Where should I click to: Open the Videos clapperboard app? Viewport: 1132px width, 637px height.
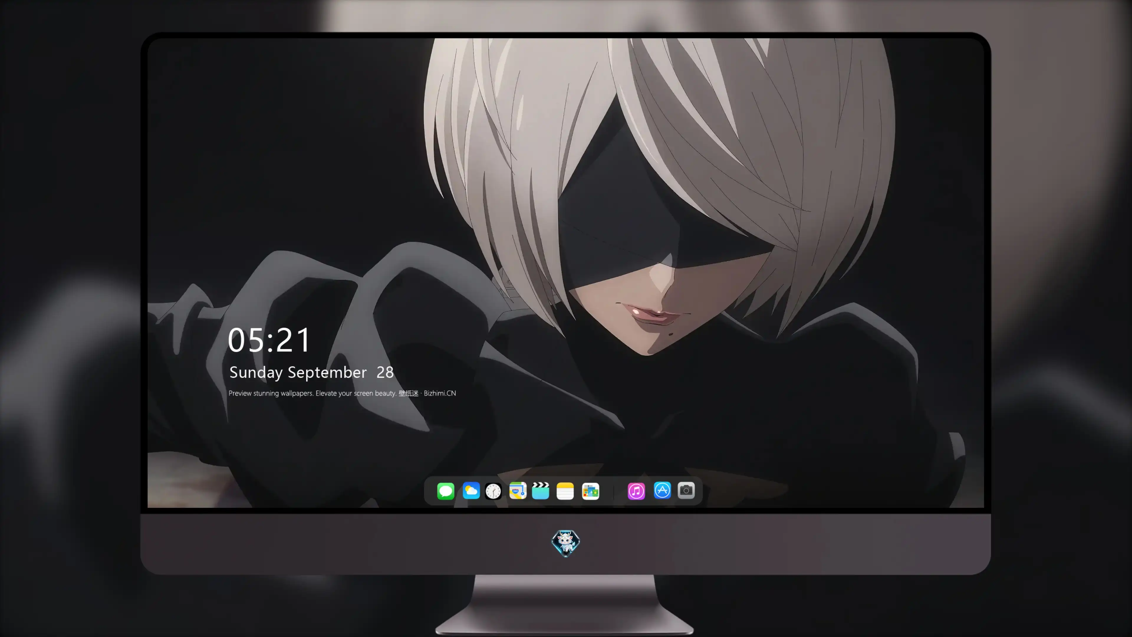click(x=541, y=491)
